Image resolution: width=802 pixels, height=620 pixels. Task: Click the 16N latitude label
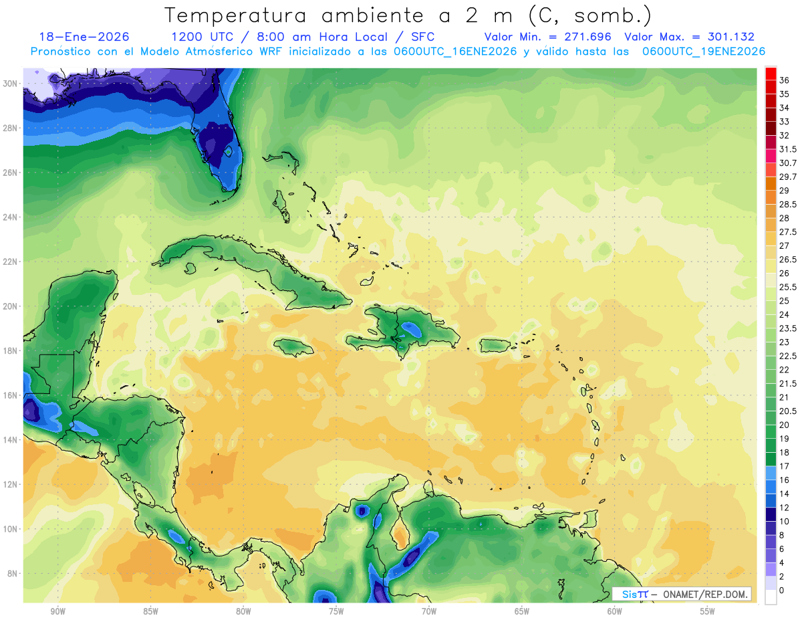(10, 395)
